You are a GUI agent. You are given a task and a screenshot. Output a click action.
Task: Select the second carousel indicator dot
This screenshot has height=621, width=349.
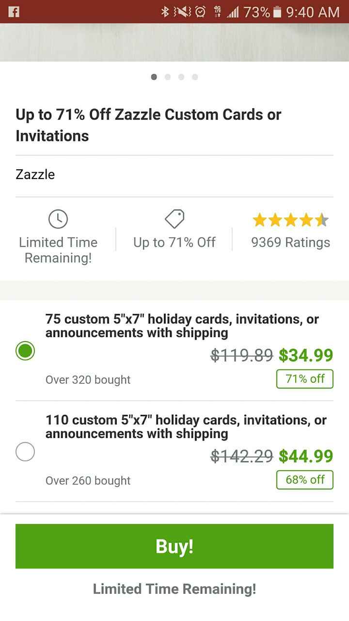[x=167, y=77]
